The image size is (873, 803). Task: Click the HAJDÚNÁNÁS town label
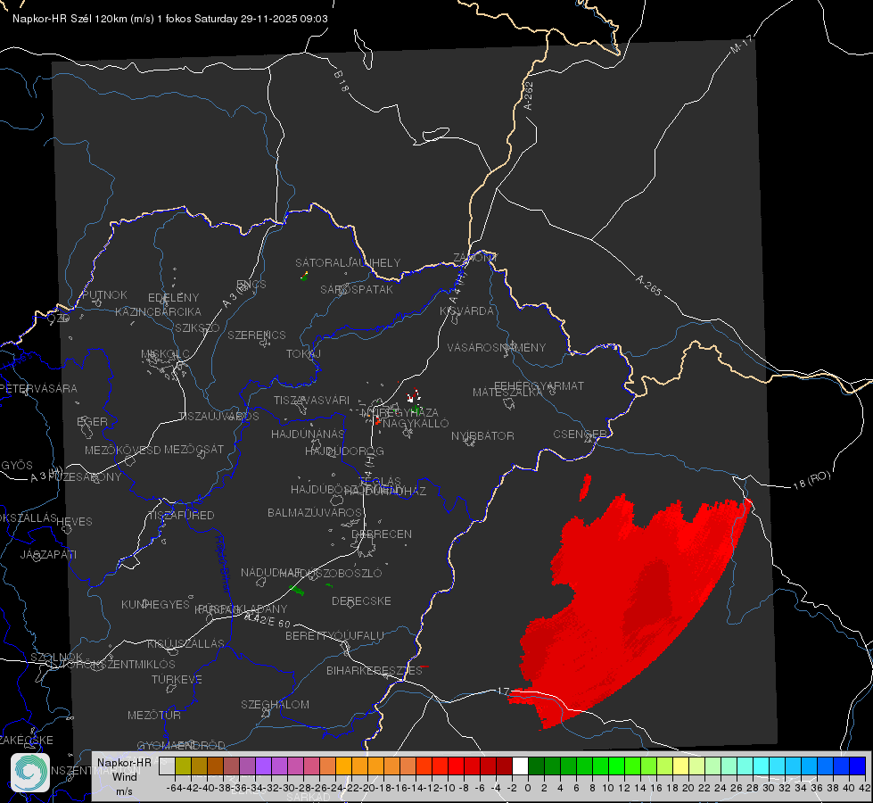coord(308,434)
